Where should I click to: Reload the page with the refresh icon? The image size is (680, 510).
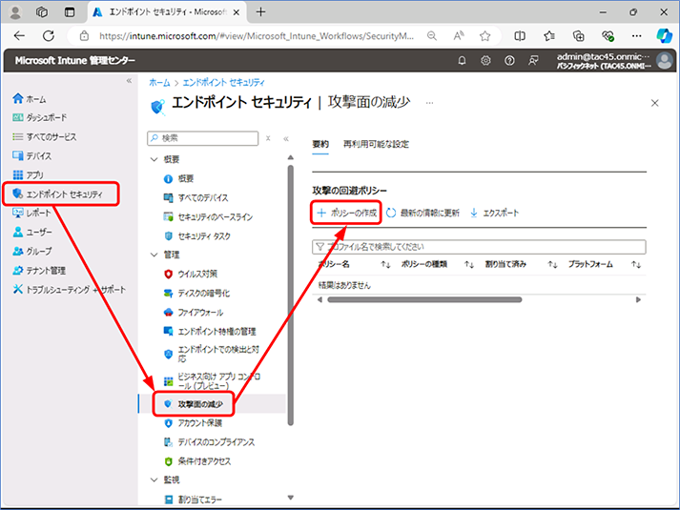(49, 36)
